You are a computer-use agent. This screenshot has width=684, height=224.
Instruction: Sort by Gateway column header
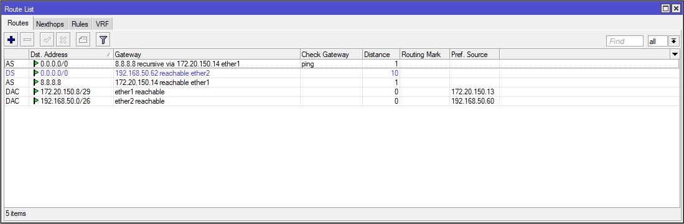pyautogui.click(x=207, y=55)
